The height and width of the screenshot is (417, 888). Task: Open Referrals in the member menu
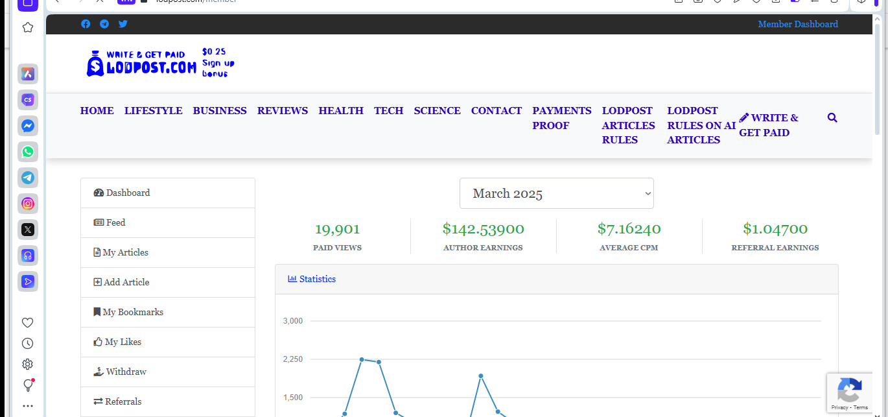point(168,402)
